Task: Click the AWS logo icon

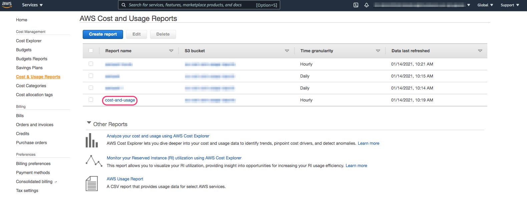Action: click(7, 5)
